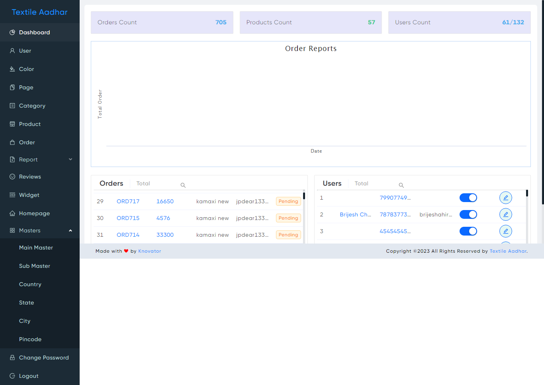
Task: Click the Orders Count 705 card
Action: tap(162, 22)
